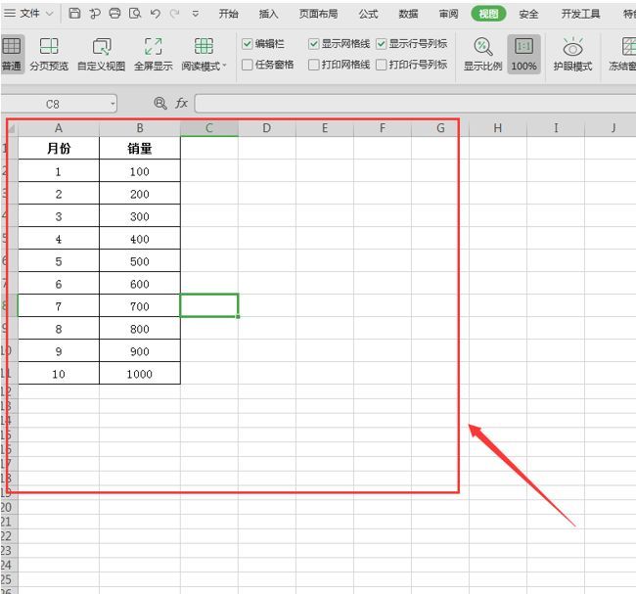Select column B header
This screenshot has height=594, width=636.
140,128
